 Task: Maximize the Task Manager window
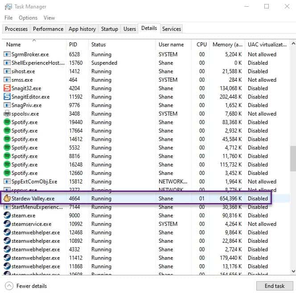267,6
